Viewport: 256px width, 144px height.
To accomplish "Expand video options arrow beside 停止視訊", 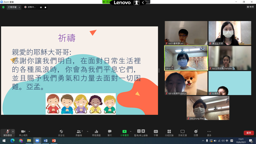I will pyautogui.click(x=29, y=131).
